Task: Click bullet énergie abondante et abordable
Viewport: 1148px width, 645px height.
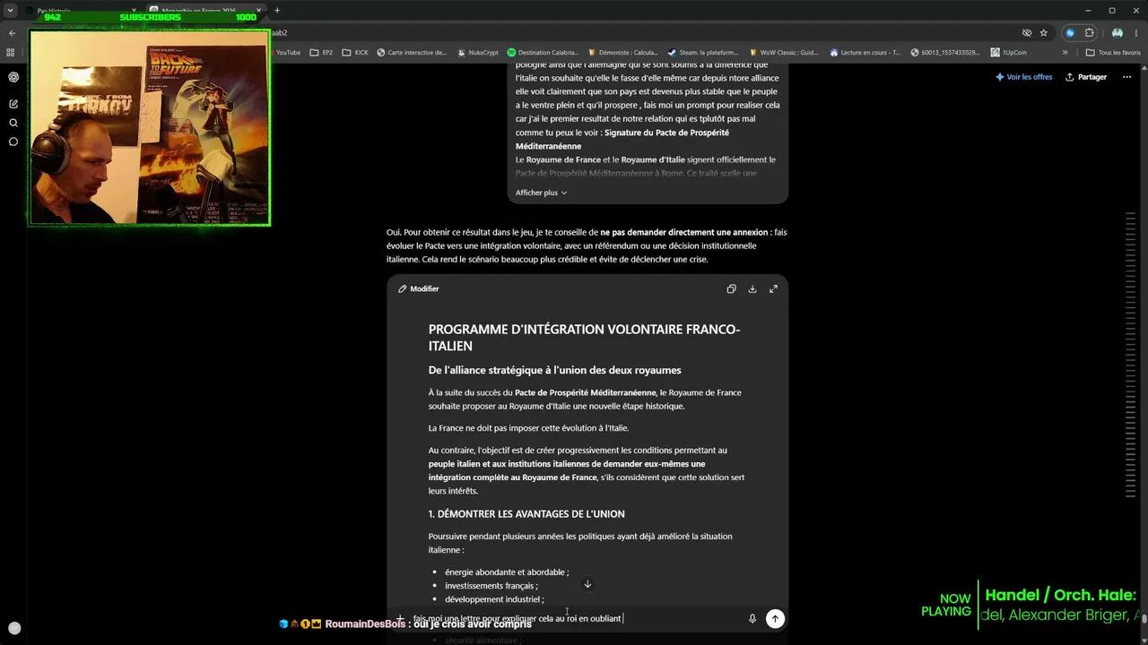Action: [x=507, y=572]
